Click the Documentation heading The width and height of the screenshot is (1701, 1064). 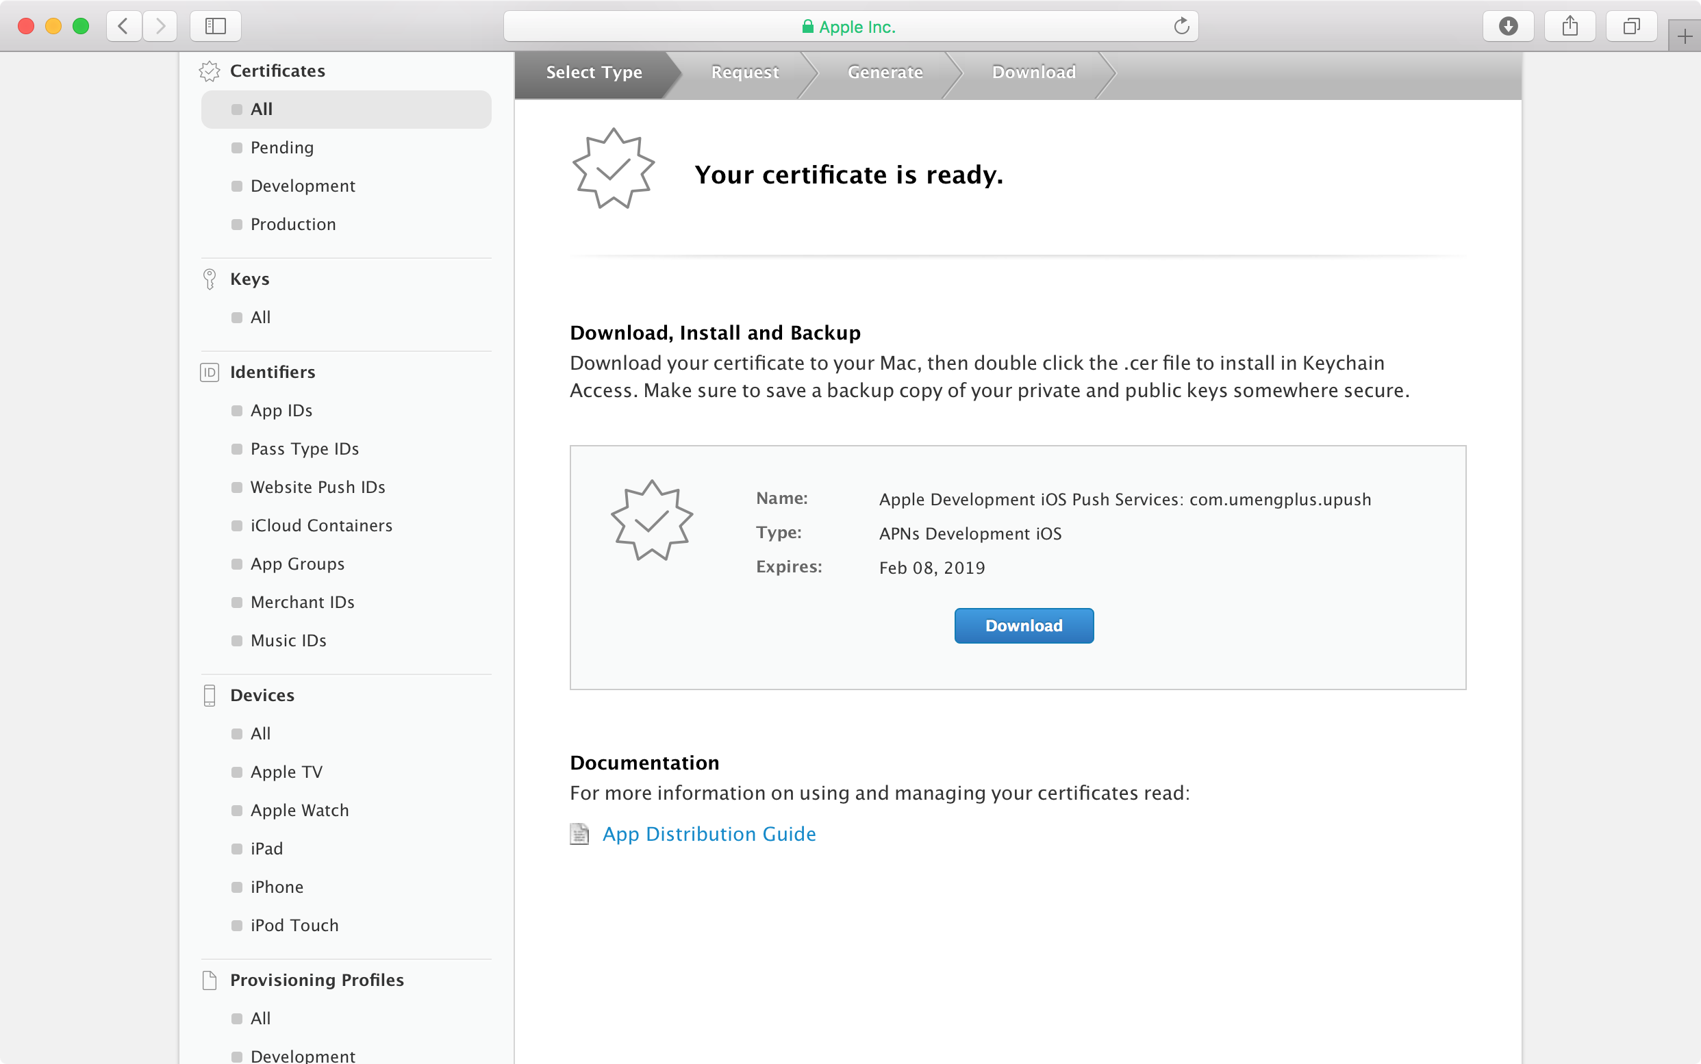pos(644,763)
